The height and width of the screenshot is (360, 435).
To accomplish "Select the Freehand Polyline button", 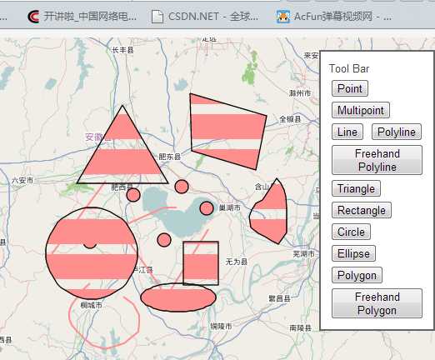I will pyautogui.click(x=377, y=160).
